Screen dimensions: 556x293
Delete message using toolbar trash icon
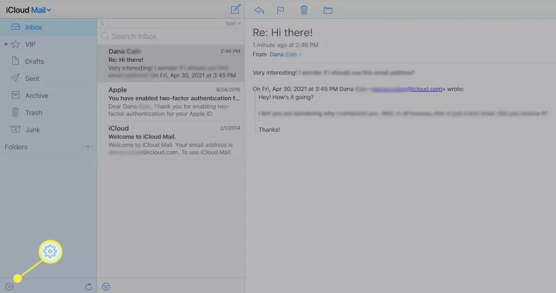click(x=304, y=10)
